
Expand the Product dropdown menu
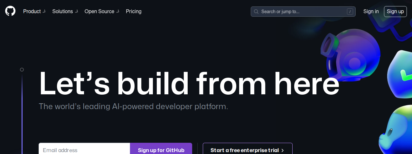[x=34, y=12]
